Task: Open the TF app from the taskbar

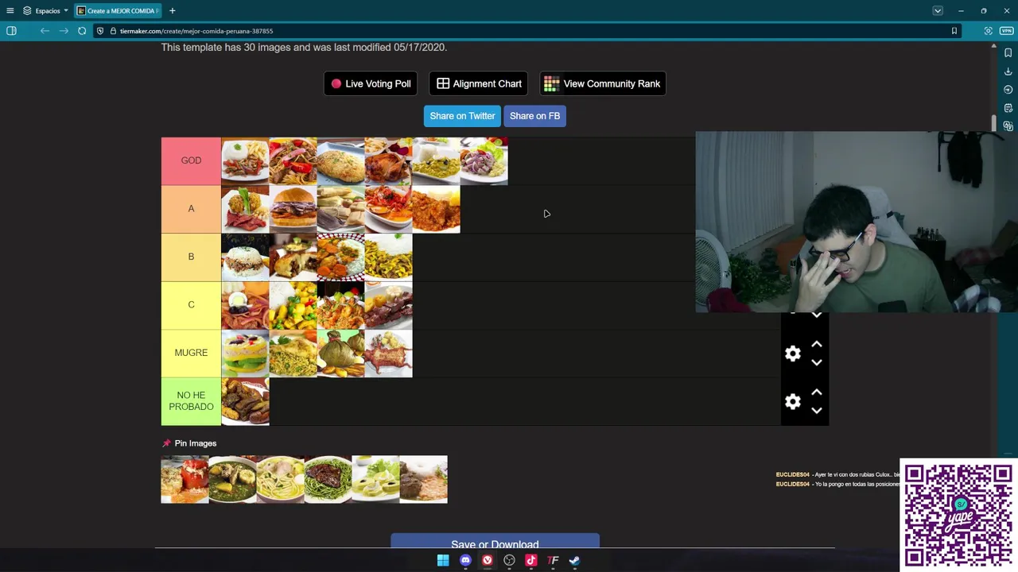Action: click(x=553, y=561)
